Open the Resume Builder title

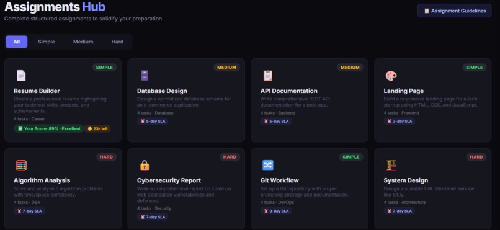[x=37, y=91]
